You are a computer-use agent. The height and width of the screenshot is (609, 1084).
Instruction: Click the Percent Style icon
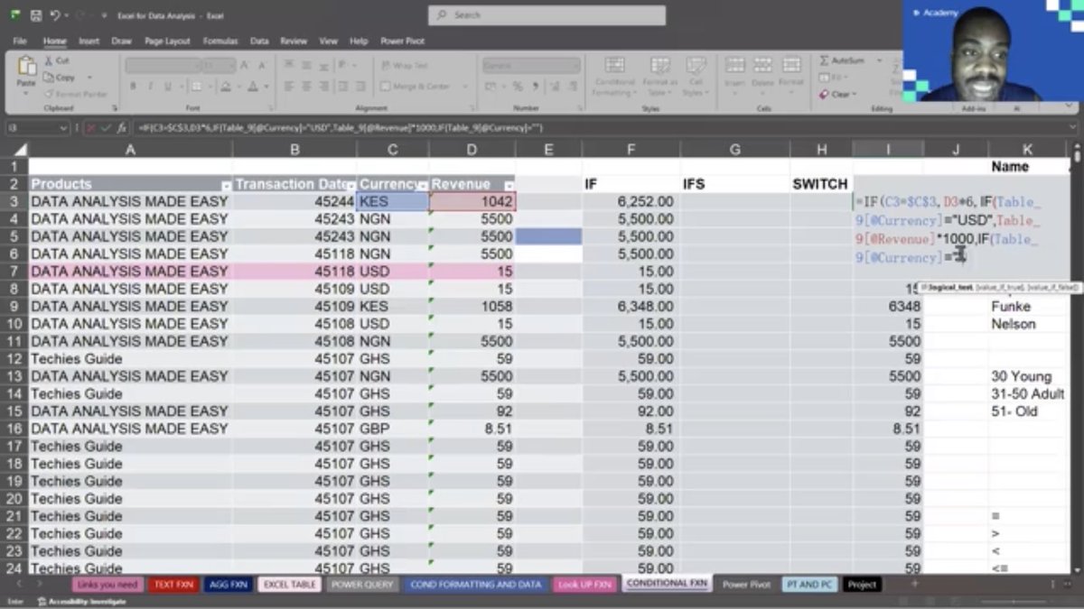point(518,87)
